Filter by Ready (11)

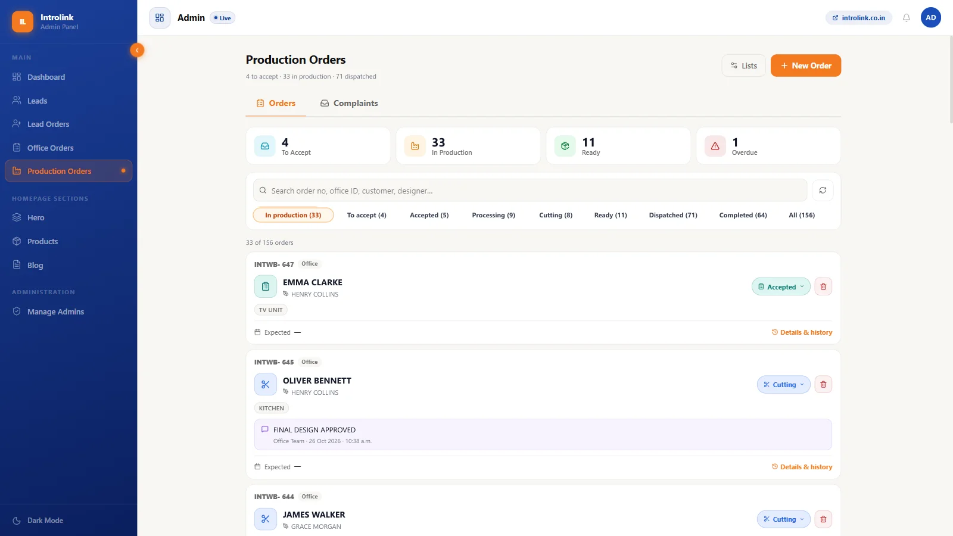click(611, 215)
